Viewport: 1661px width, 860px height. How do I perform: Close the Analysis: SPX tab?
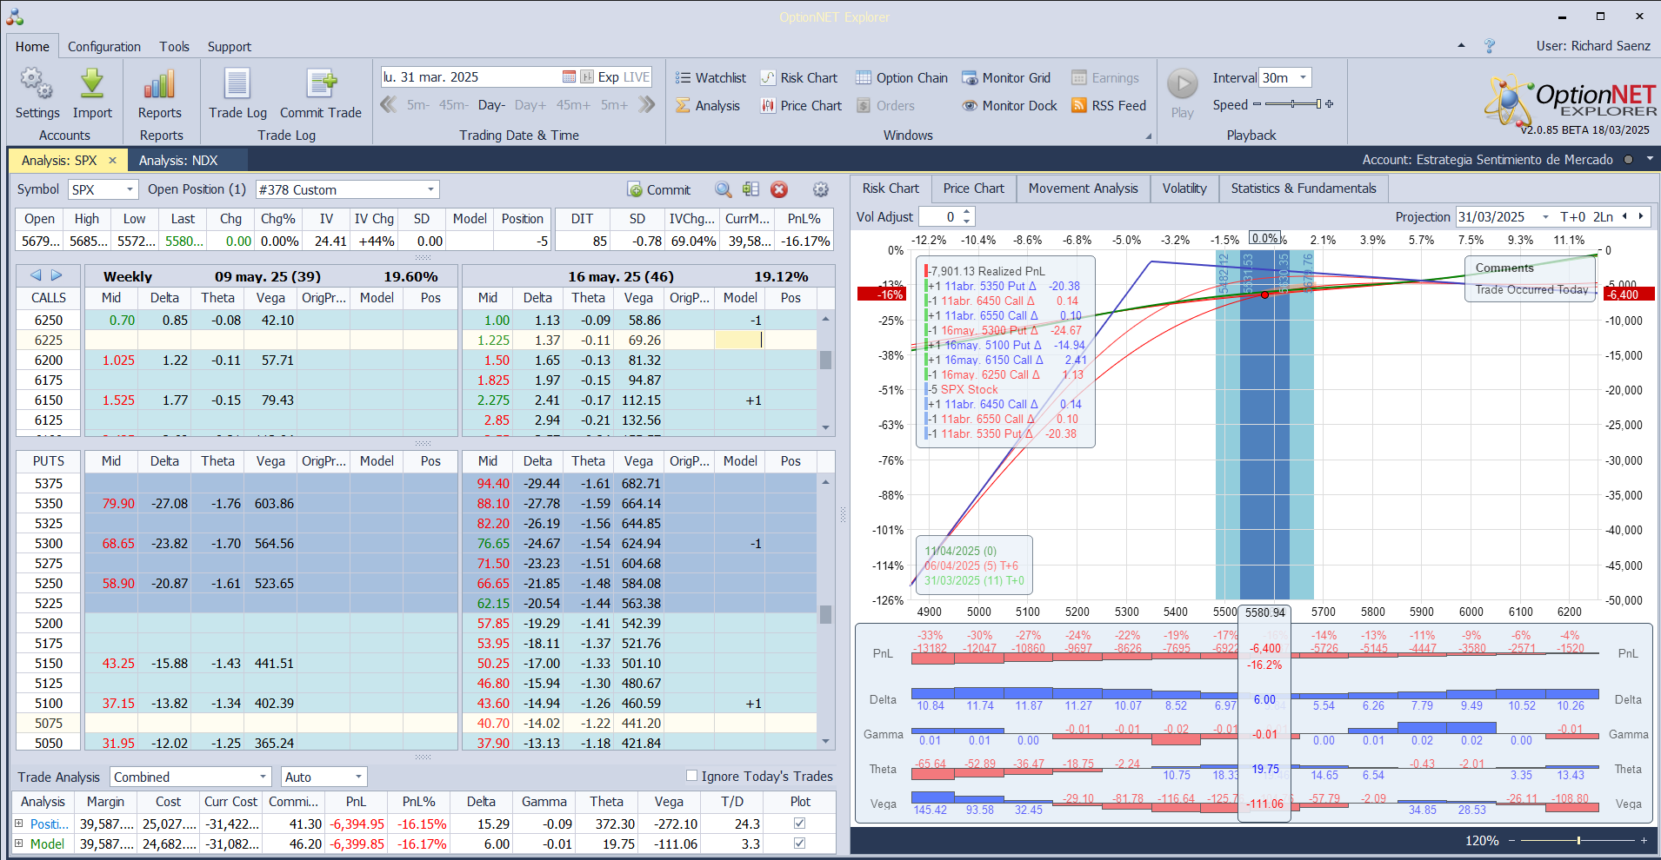click(x=112, y=160)
